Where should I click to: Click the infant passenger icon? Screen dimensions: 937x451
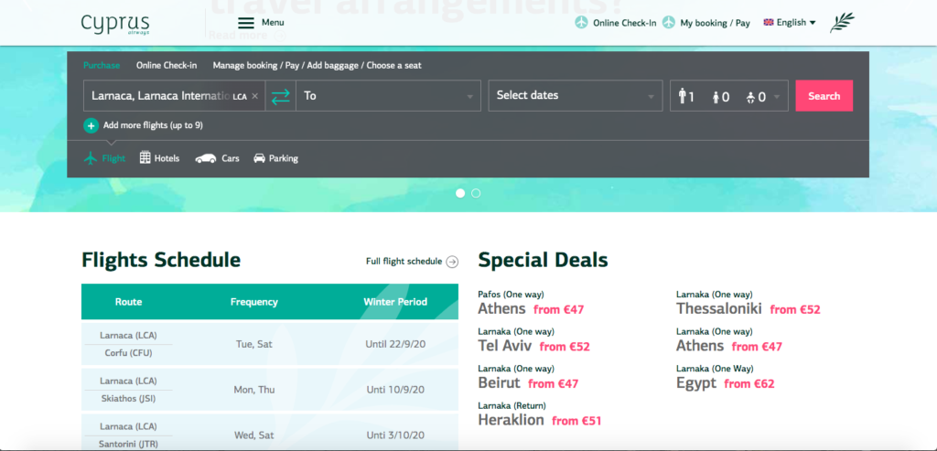click(751, 97)
